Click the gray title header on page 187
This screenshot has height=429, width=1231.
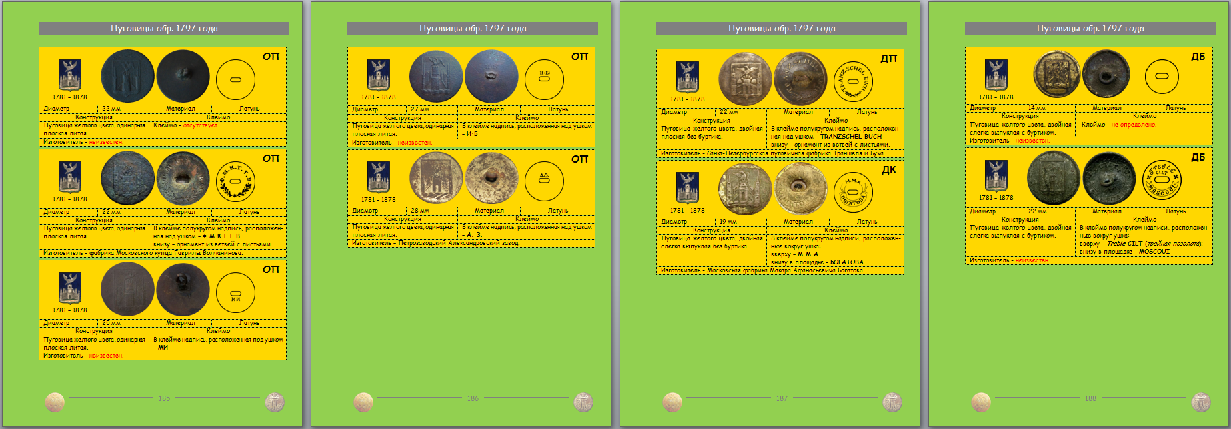point(781,28)
